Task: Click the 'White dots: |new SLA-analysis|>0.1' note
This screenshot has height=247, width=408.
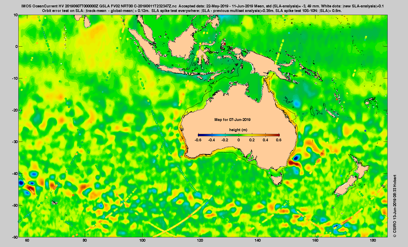Action: point(352,6)
